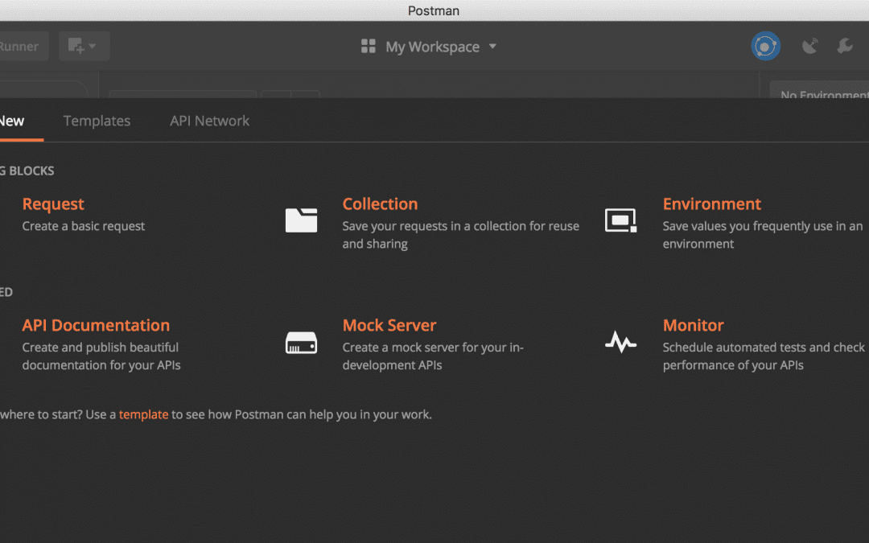Choose the Environment option
869x543 pixels.
pos(711,204)
